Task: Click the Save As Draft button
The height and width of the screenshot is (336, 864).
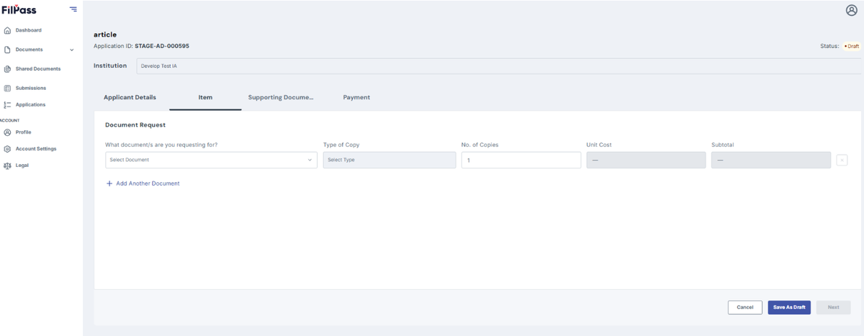Action: pos(789,307)
